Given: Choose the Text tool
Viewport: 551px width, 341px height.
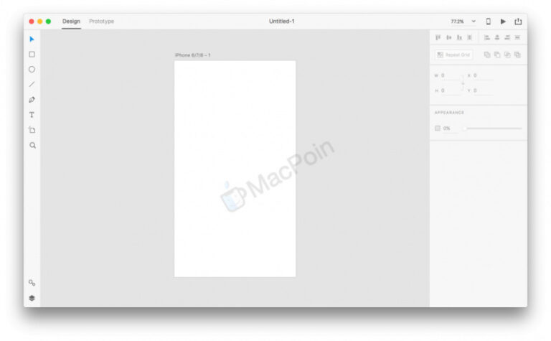Looking at the screenshot, I should 32,115.
